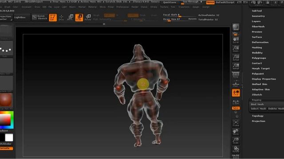This screenshot has width=284, height=159.
Task: Expand the Deformation section
Action: coord(260,42)
